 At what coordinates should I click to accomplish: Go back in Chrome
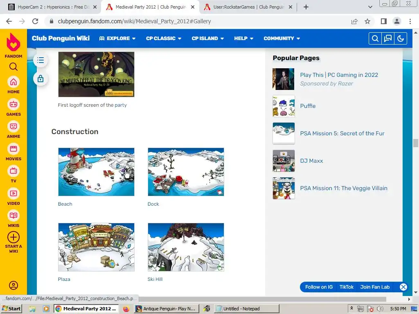[x=9, y=21]
